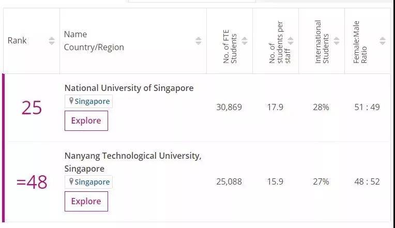Explore National University of Singapore

[86, 120]
